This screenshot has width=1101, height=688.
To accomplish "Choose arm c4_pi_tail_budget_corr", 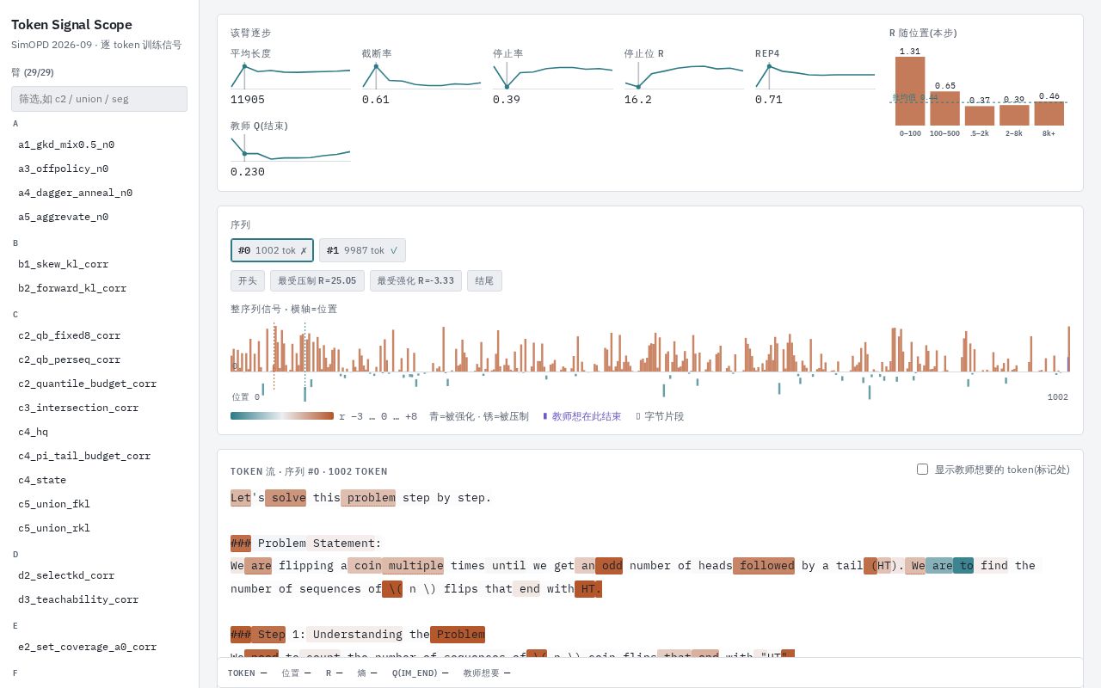I will (x=99, y=456).
